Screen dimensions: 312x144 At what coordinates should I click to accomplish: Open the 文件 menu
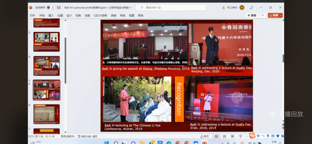(32, 16)
